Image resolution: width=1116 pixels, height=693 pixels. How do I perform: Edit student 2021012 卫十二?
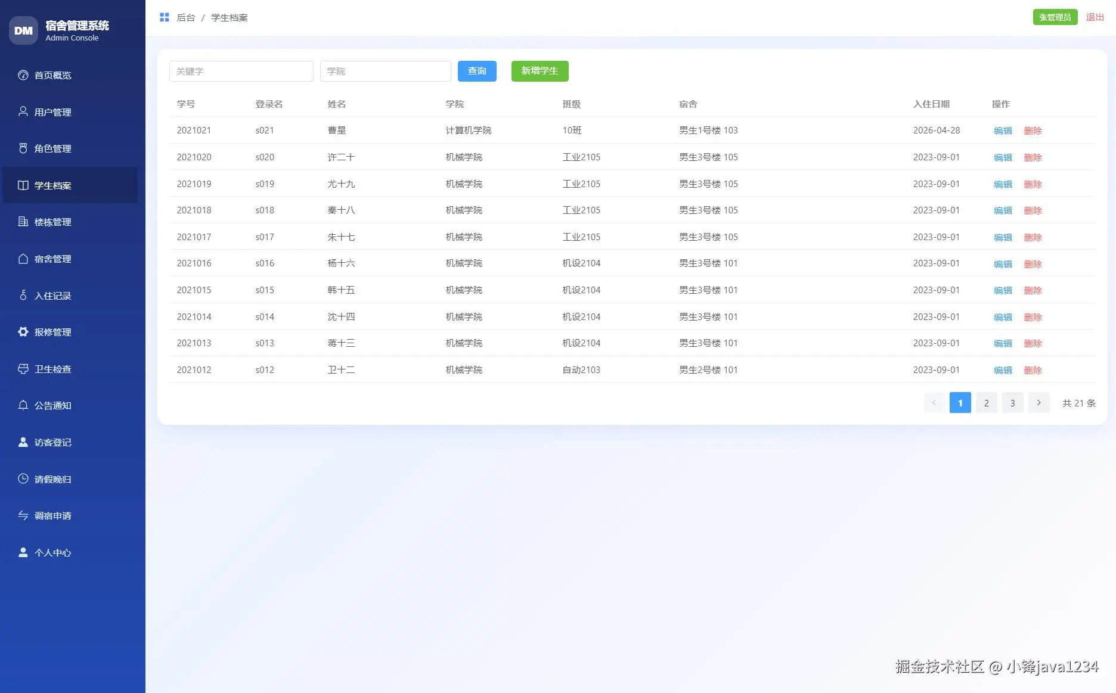coord(1003,370)
